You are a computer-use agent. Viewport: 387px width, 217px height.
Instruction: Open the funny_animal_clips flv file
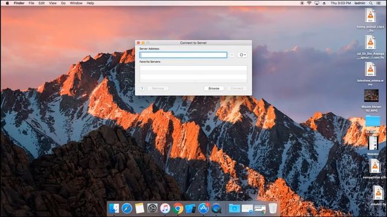click(370, 16)
